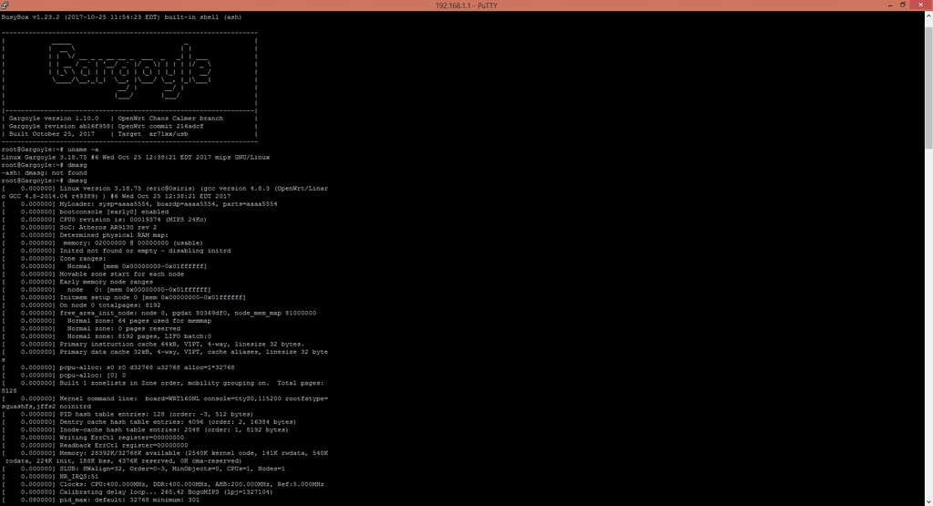Click the "Inode-cache hash table entries: 2048" line
This screenshot has height=506, width=933.
(145, 429)
